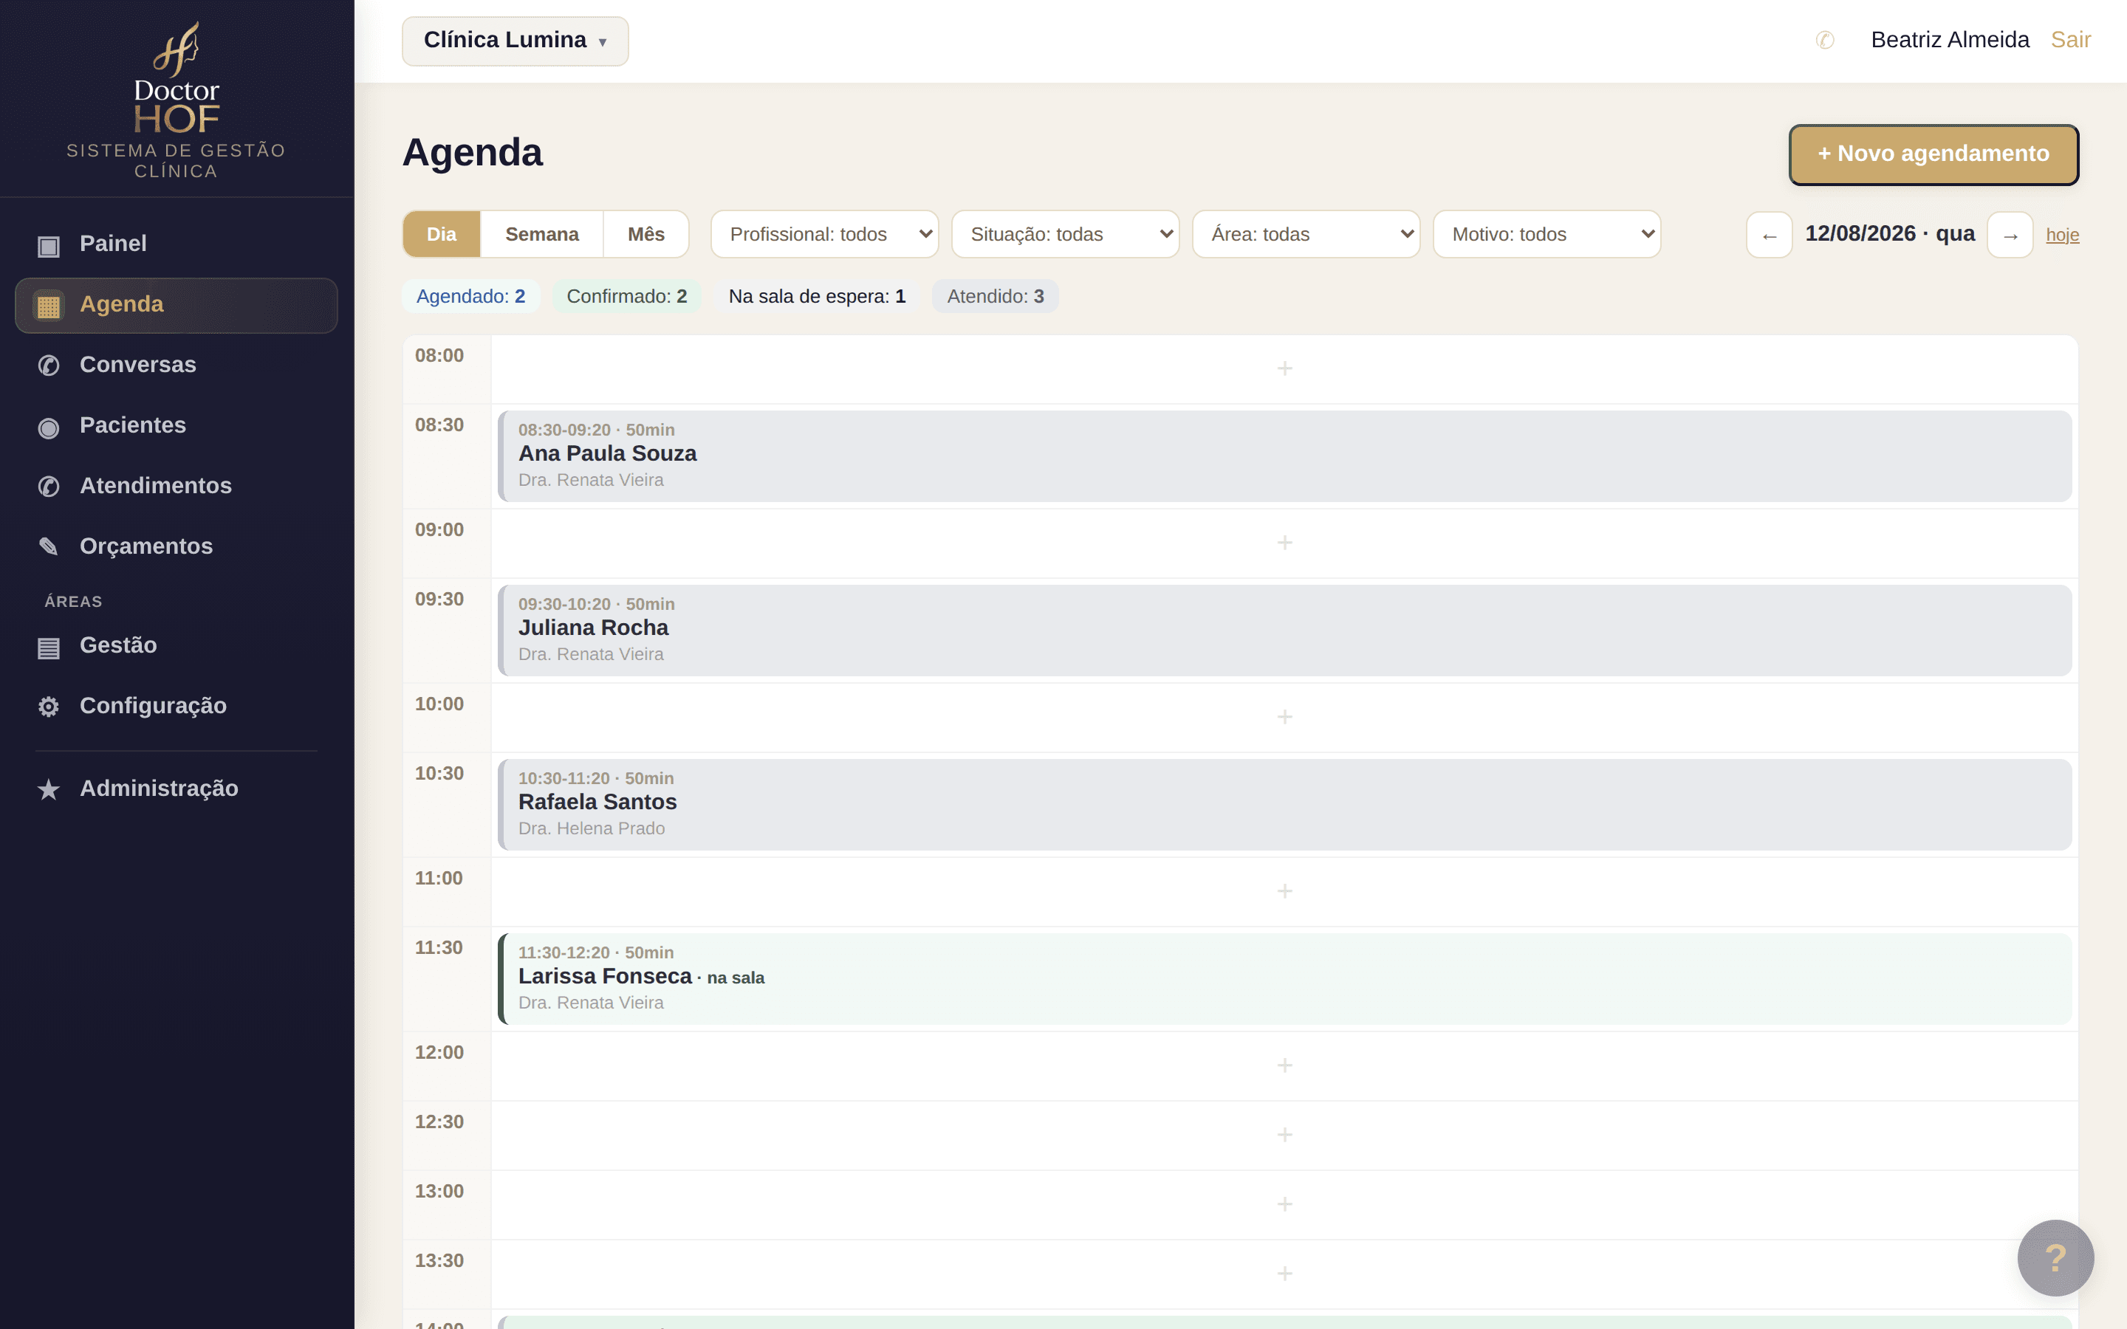Viewport: 2127px width, 1329px height.
Task: Filter by the Atendido: 3 status chip
Action: pos(995,297)
